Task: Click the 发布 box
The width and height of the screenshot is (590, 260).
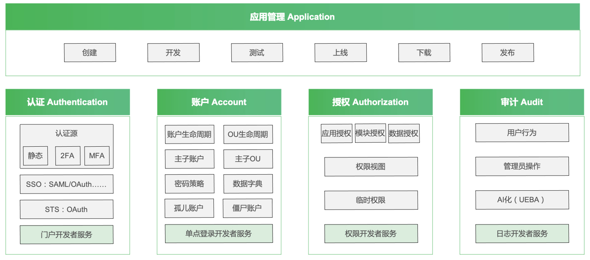Action: [x=507, y=52]
